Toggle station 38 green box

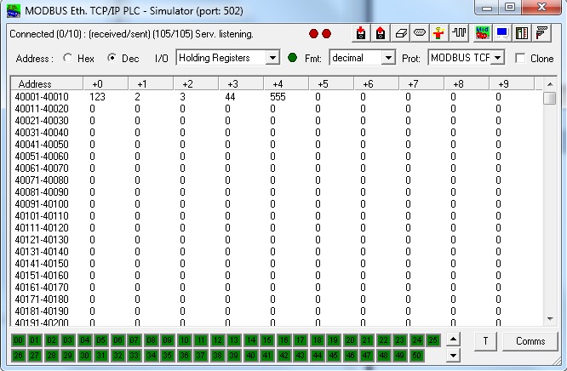[217, 356]
